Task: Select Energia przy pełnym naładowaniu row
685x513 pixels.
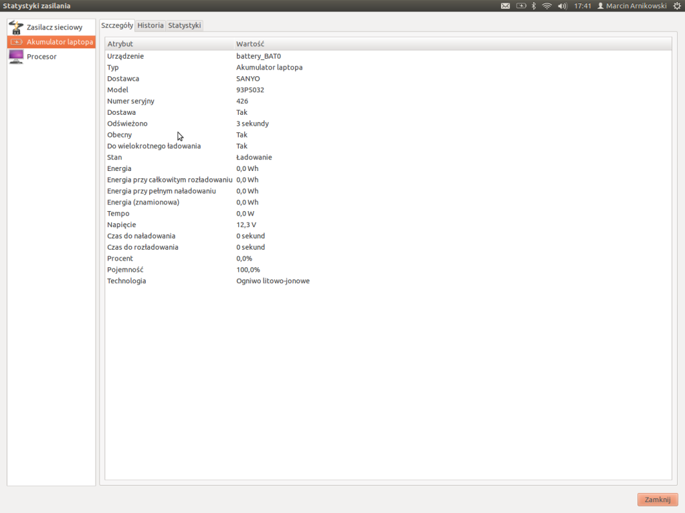Action: click(x=388, y=191)
